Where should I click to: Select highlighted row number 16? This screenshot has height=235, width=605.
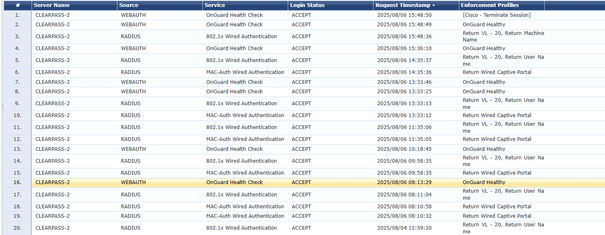(x=17, y=182)
